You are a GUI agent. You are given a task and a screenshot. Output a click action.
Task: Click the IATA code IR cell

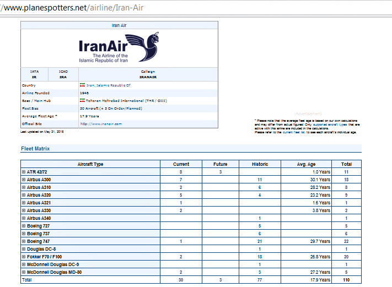point(35,74)
